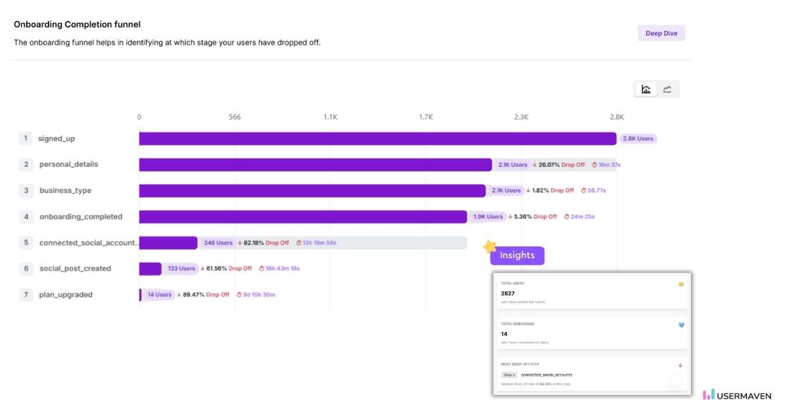Select the connected_social_accounts purple bar

(x=168, y=243)
